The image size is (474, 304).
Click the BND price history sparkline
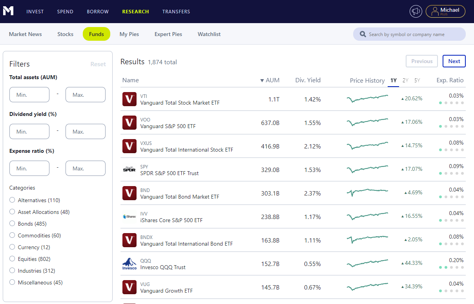point(367,192)
